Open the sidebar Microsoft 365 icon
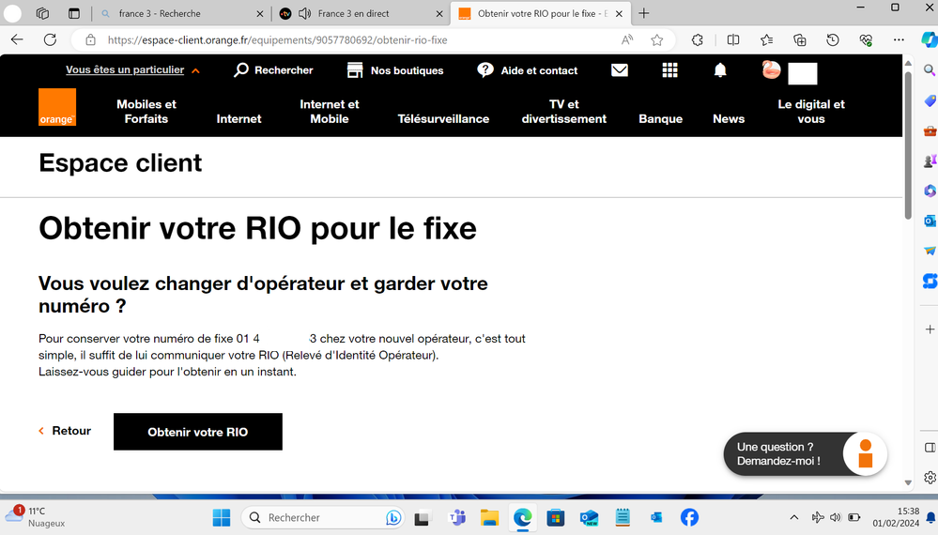938x535 pixels. (x=930, y=191)
